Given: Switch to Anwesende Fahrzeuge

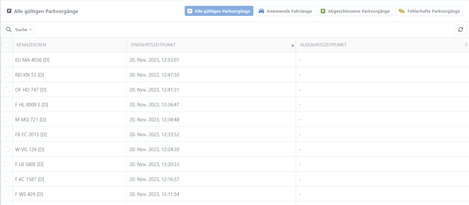Looking at the screenshot, I should [x=286, y=11].
